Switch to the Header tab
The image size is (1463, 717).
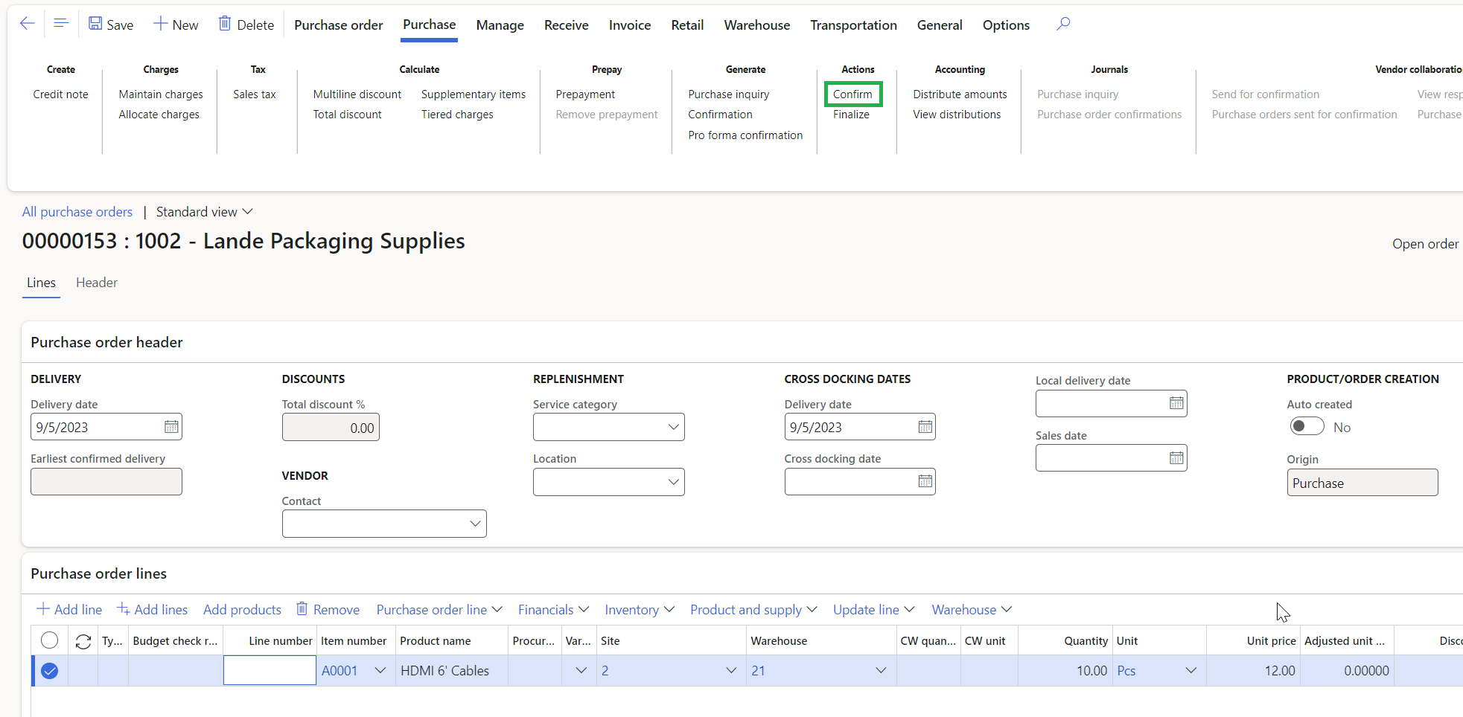click(x=96, y=283)
